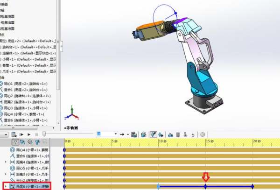Click the 10-second keyframe on 角度6 row
This screenshot has width=280, height=190.
158,187
